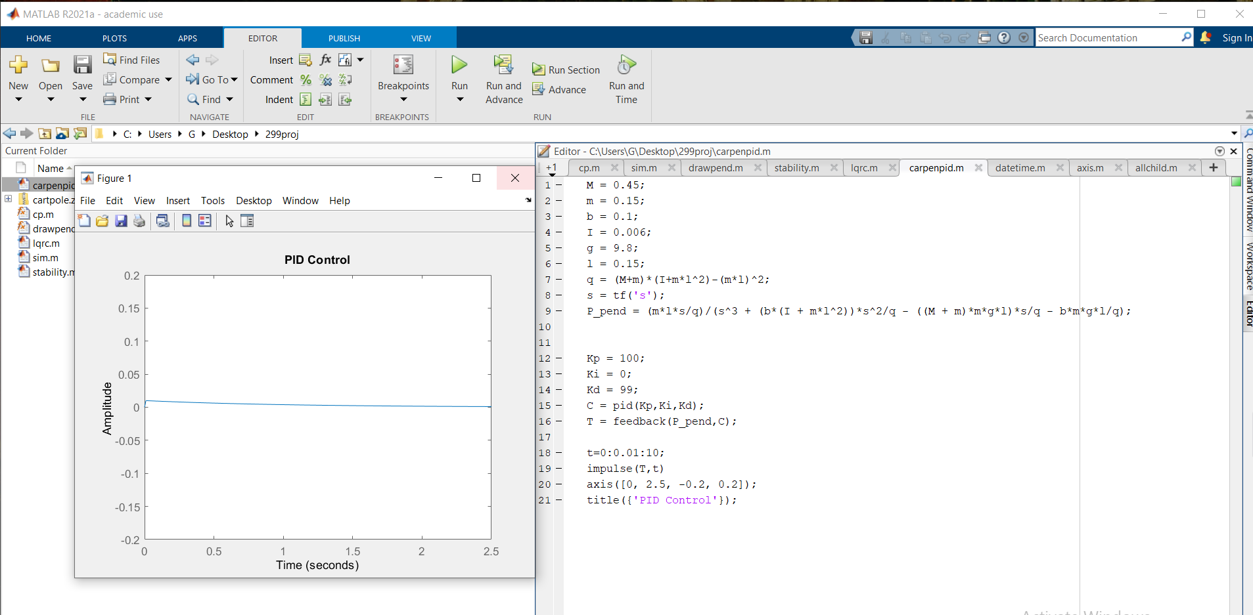1253x615 pixels.
Task: Click the Find Files button
Action: [132, 60]
